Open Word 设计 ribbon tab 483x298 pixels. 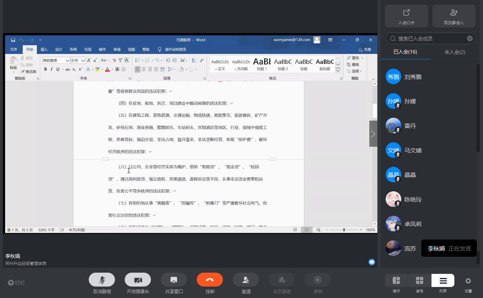(58, 49)
